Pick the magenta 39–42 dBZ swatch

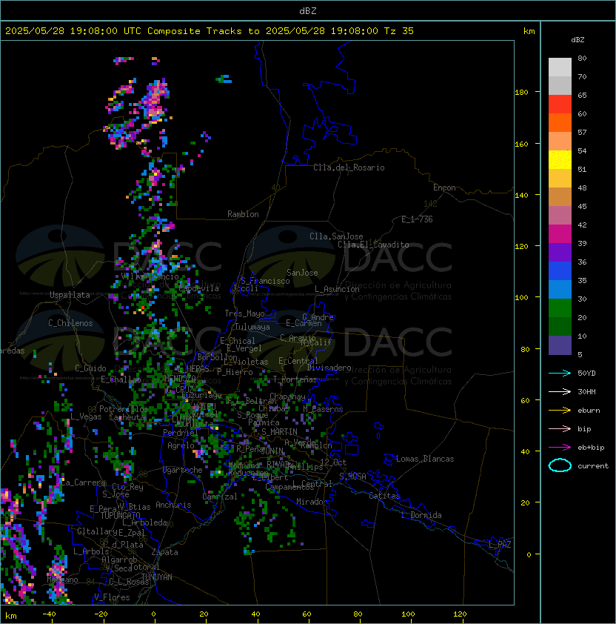(560, 234)
